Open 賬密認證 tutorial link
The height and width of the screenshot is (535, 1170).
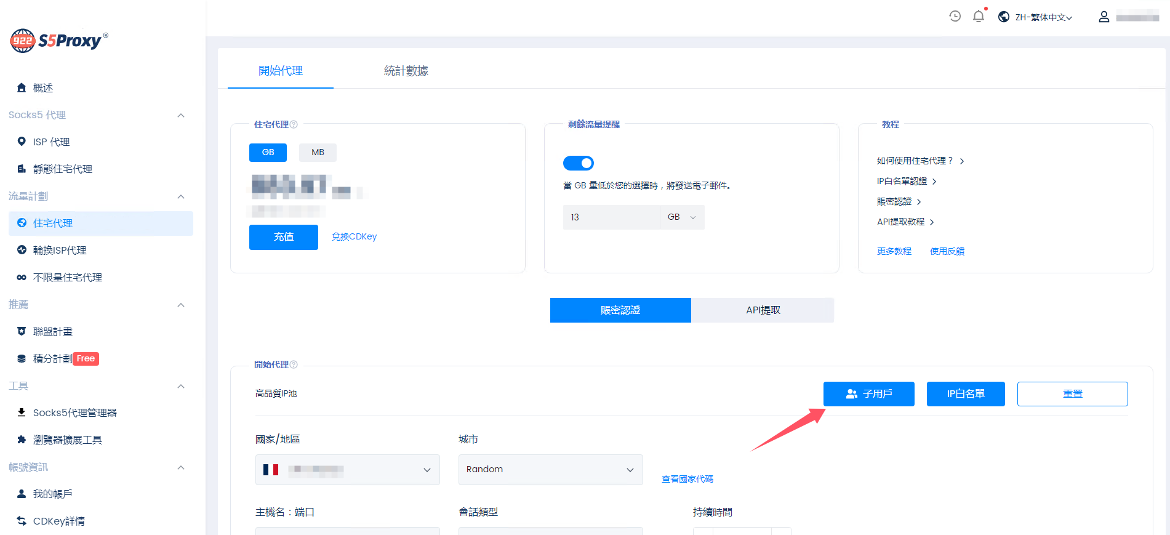pyautogui.click(x=899, y=201)
